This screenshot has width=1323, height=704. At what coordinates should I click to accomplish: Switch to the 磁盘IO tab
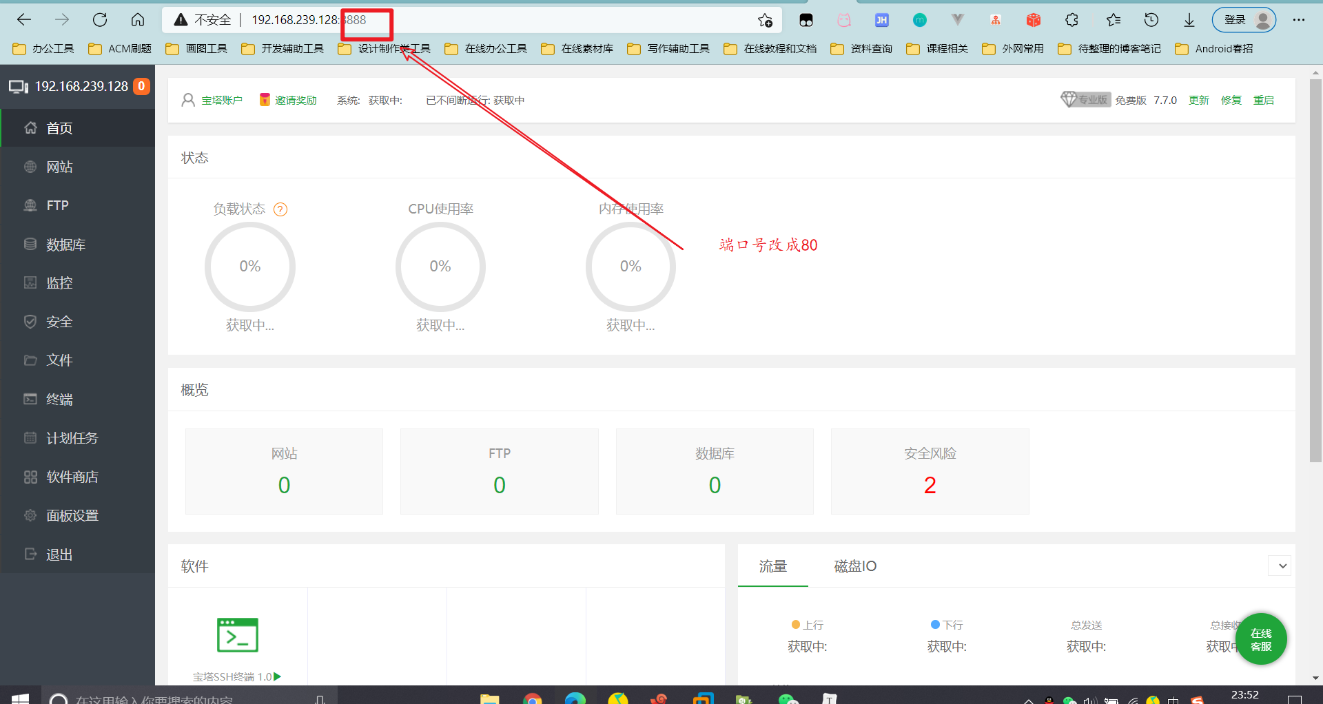(854, 566)
